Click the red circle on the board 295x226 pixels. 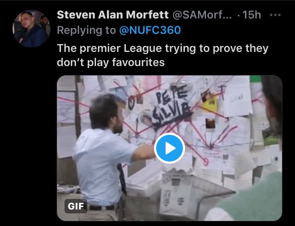206,162
